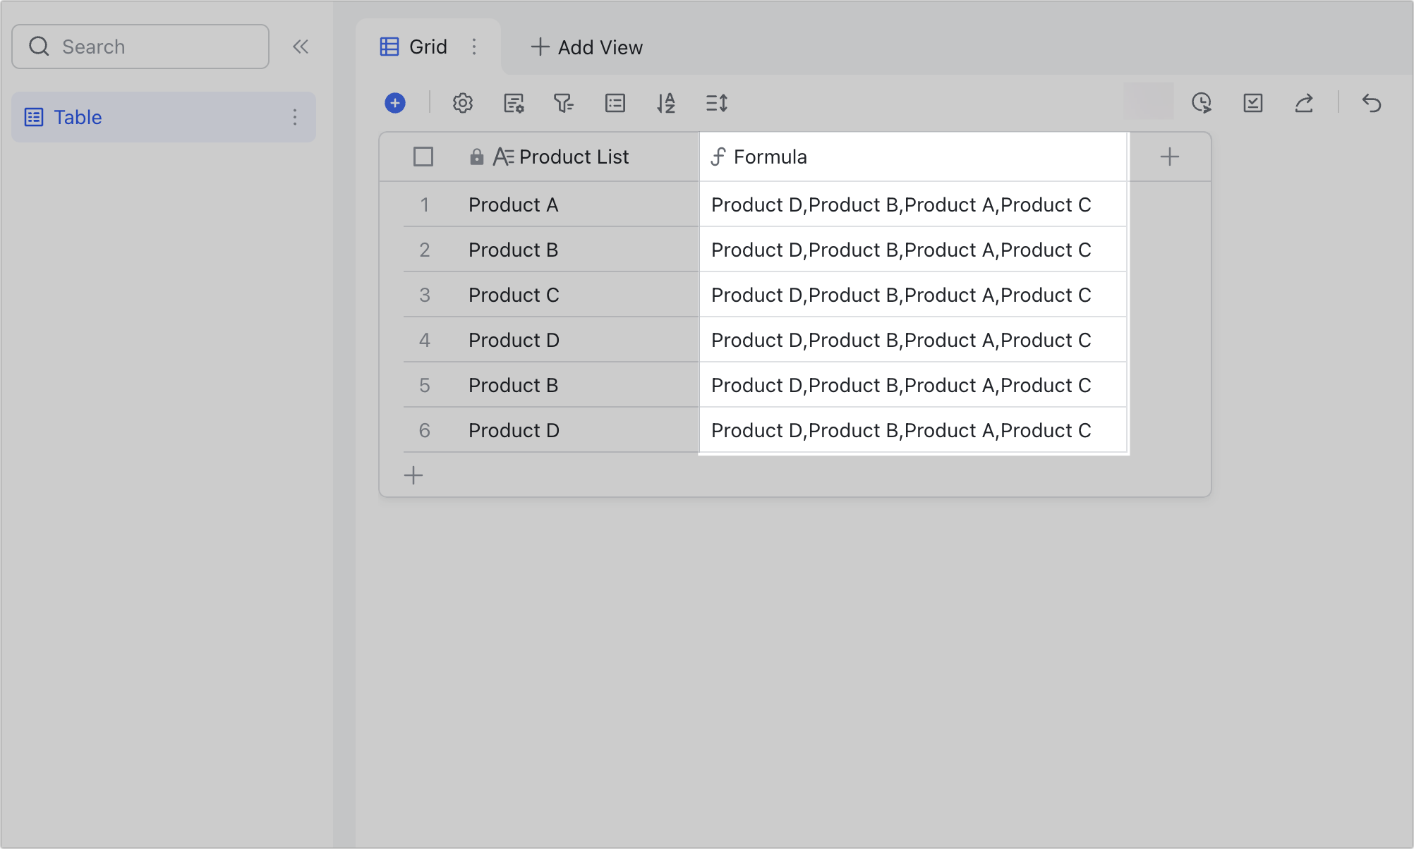
Task: Open field settings gear icon
Action: pyautogui.click(x=463, y=103)
